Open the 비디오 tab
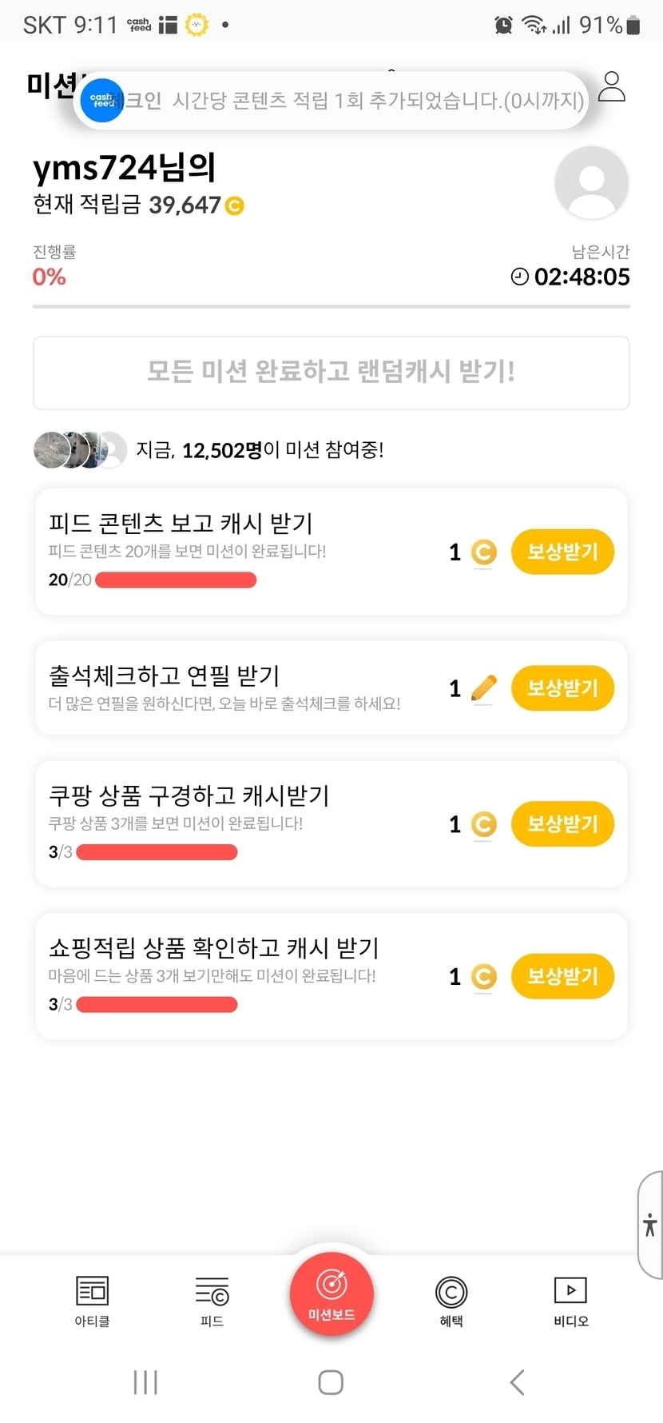Screen dimensions: 663x1423 [570, 1301]
